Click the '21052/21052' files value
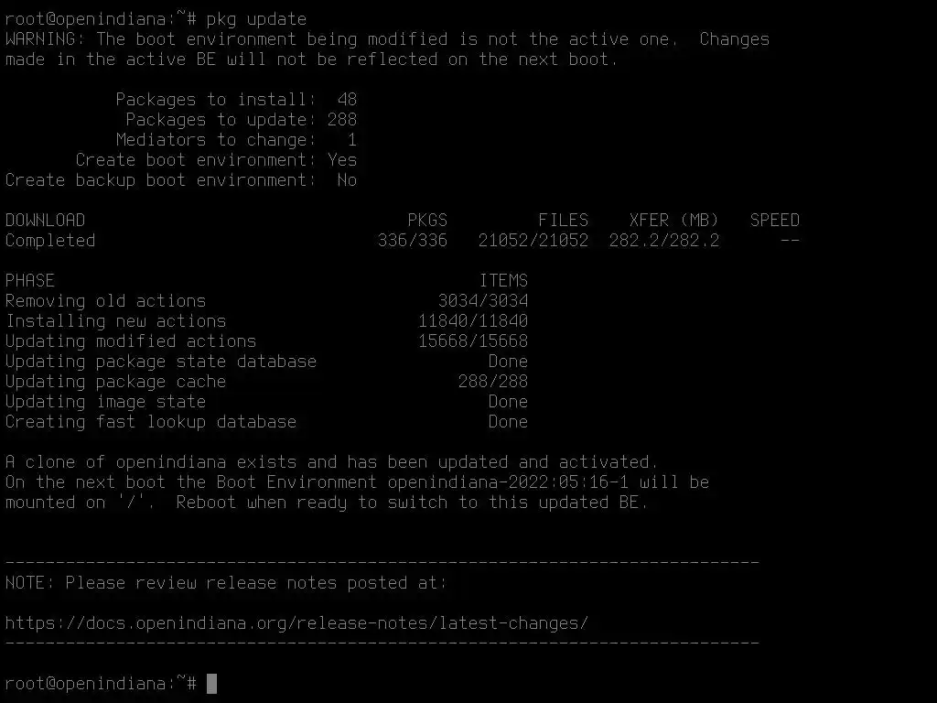 [533, 241]
